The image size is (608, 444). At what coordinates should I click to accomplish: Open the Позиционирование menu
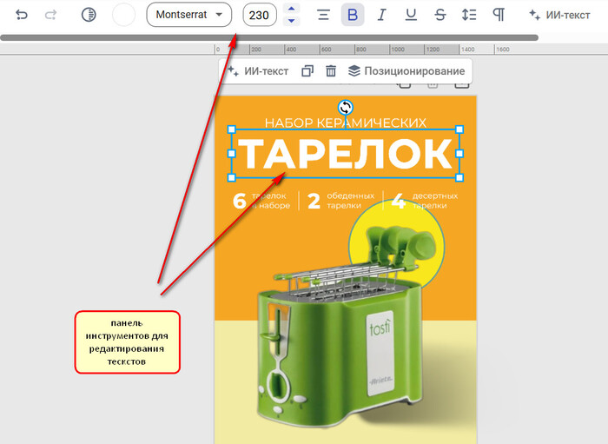pos(406,71)
